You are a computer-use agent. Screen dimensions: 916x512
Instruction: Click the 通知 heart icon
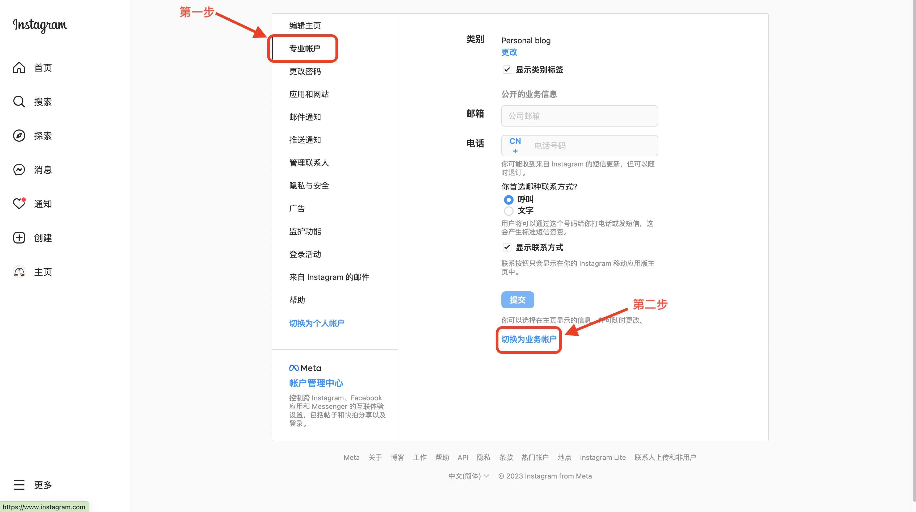click(x=19, y=204)
